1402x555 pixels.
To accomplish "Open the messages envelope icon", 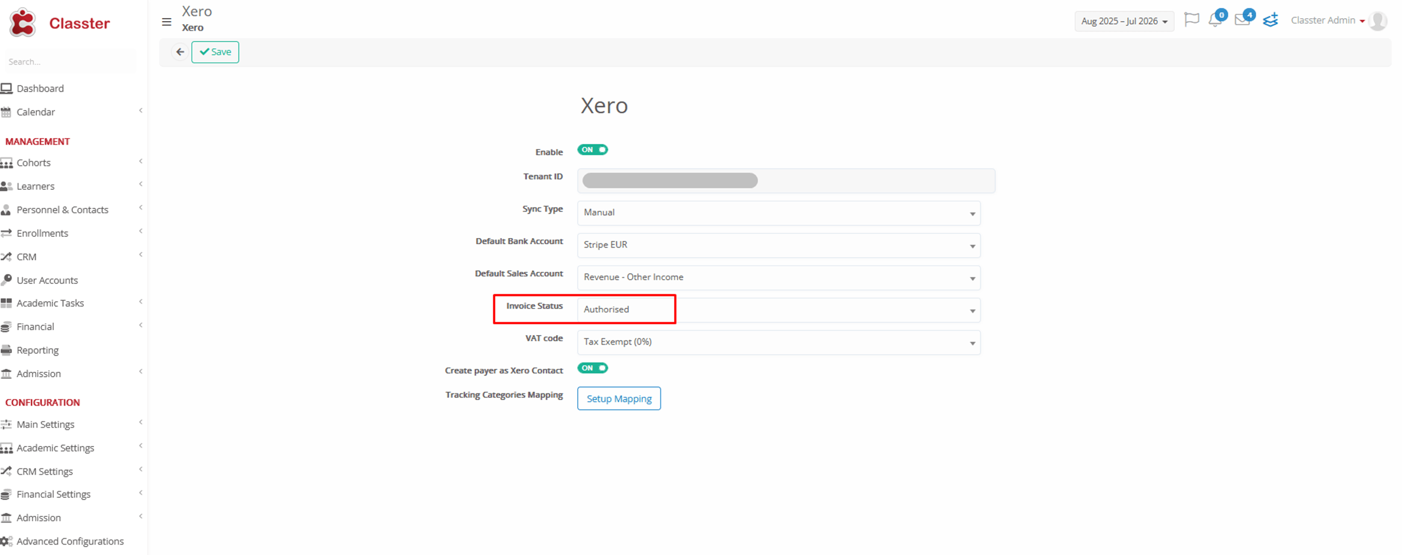I will tap(1242, 20).
